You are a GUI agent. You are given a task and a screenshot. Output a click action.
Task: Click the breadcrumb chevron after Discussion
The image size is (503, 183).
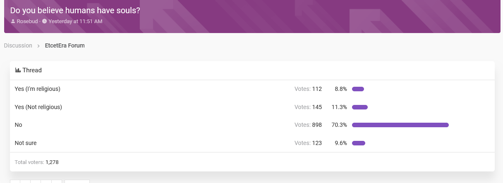(x=38, y=46)
